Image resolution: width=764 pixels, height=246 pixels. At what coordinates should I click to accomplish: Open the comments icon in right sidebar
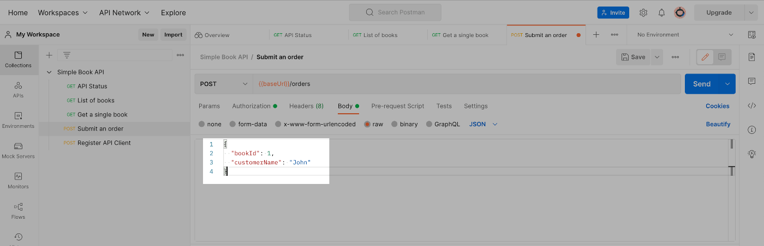(x=751, y=81)
